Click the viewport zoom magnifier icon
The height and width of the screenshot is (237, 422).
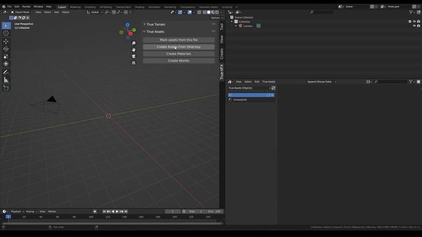[134, 43]
